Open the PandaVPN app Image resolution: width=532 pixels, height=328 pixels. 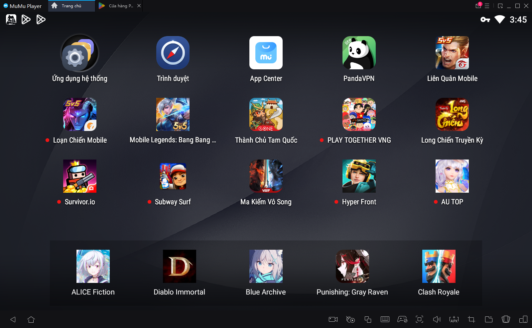point(359,53)
